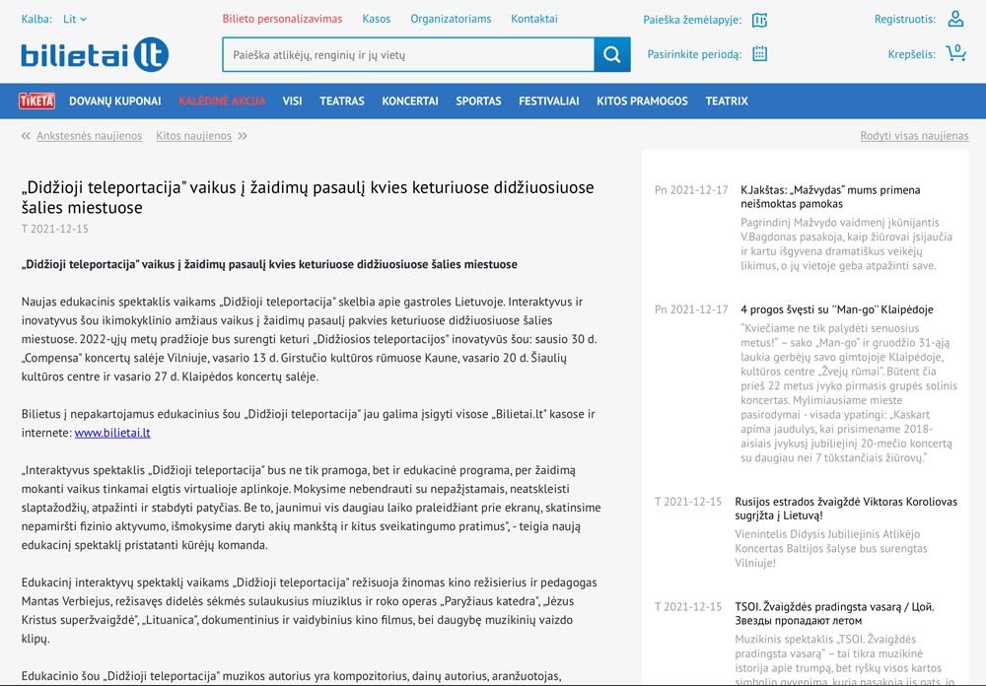Viewport: 986px width, 686px height.
Task: Click paragraph starting 'Edukacinį interaktyvų spektaklį vaikams'
Action: pos(310,610)
